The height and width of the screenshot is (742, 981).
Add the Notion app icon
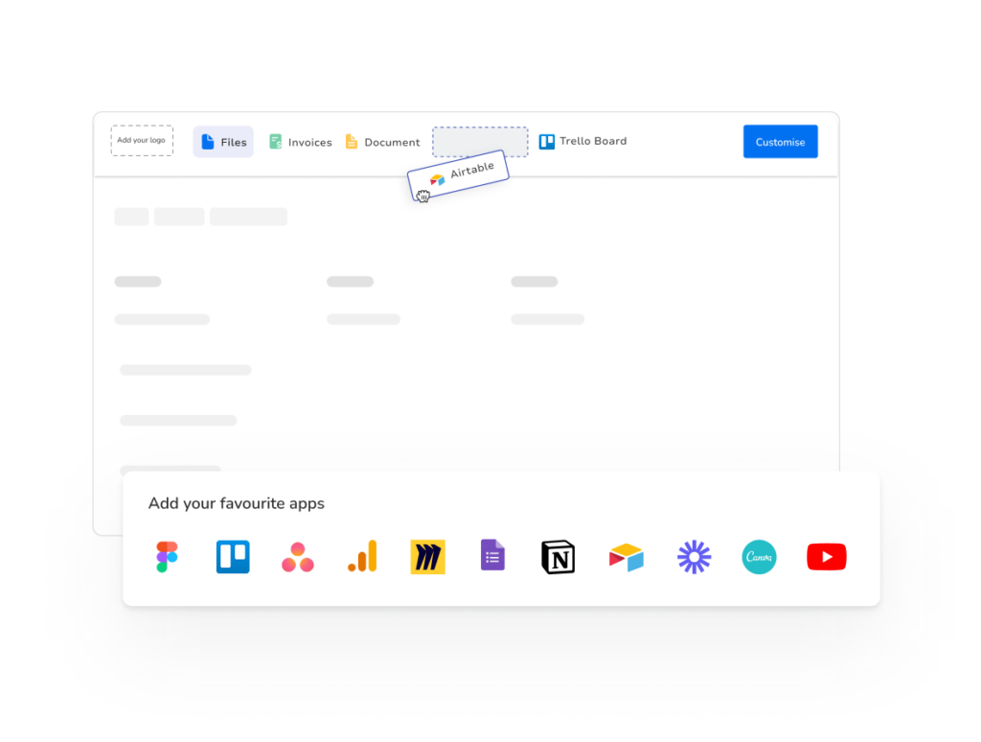click(558, 557)
